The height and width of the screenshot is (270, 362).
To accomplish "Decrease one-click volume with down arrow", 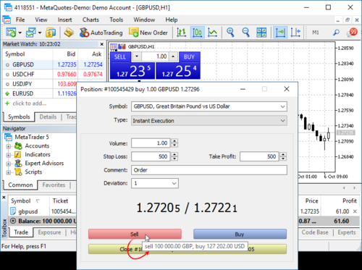I will coord(137,56).
